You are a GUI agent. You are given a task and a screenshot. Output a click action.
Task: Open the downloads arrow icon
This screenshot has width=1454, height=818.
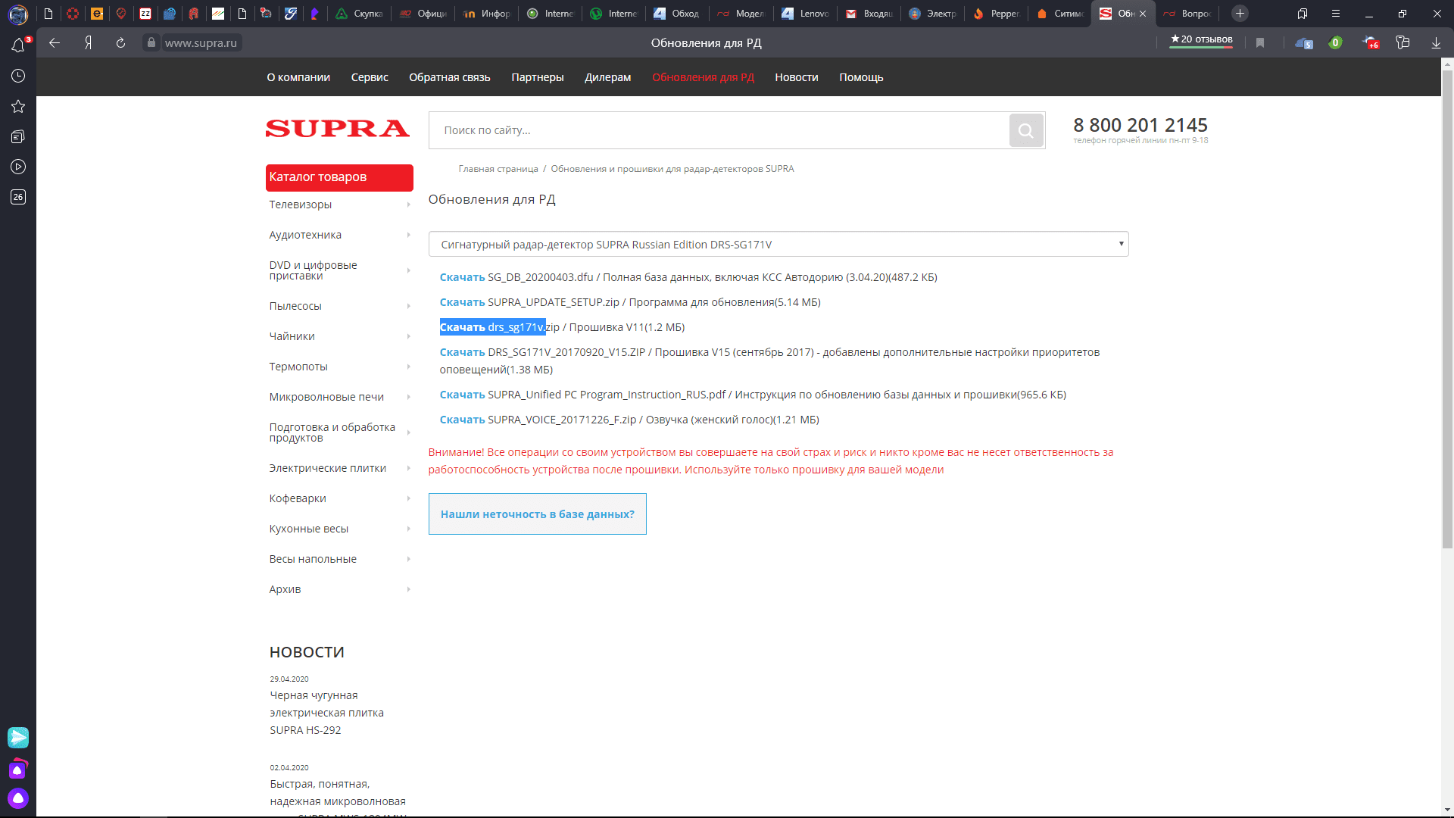click(1436, 43)
